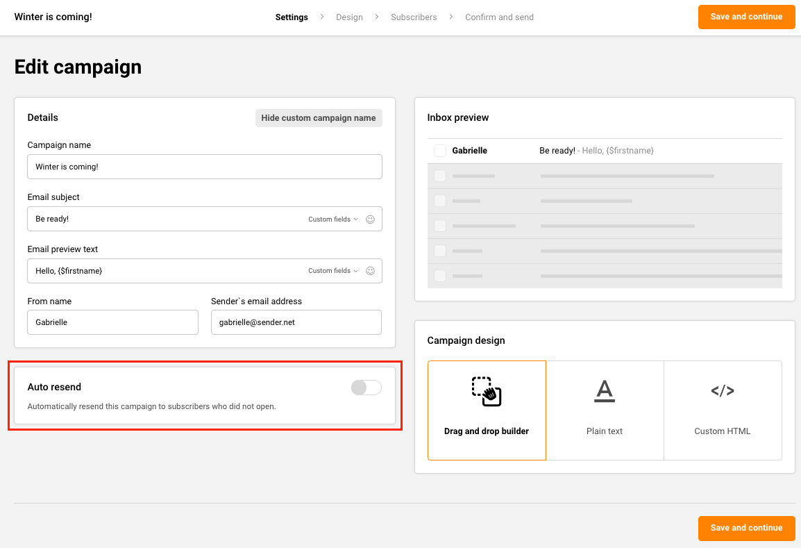Image resolution: width=801 pixels, height=548 pixels.
Task: Switch to the Subscribers step
Action: click(x=414, y=17)
